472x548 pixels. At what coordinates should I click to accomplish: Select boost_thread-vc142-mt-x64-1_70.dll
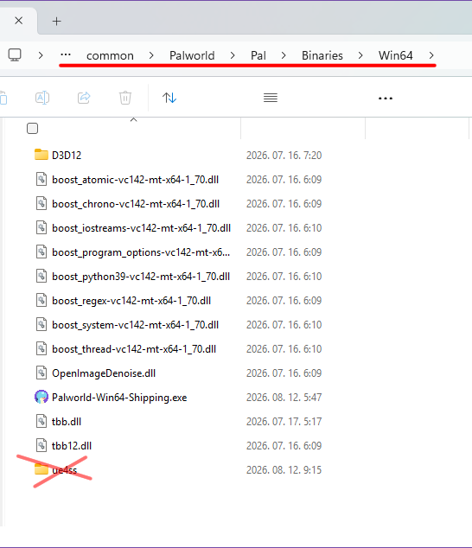(x=134, y=349)
